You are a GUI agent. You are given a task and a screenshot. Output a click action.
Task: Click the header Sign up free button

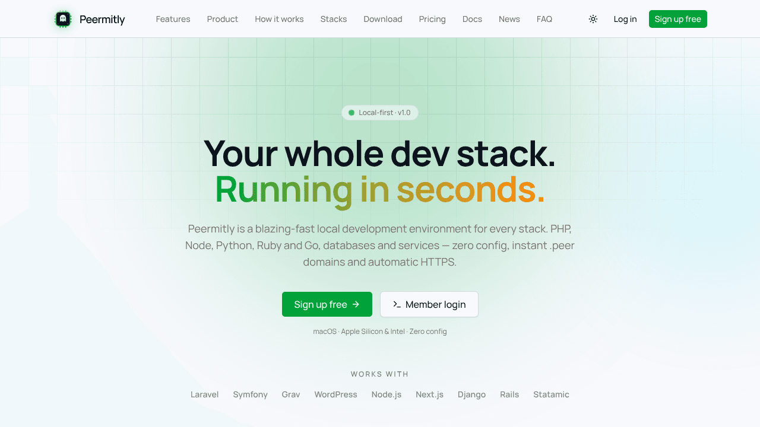[x=678, y=19]
